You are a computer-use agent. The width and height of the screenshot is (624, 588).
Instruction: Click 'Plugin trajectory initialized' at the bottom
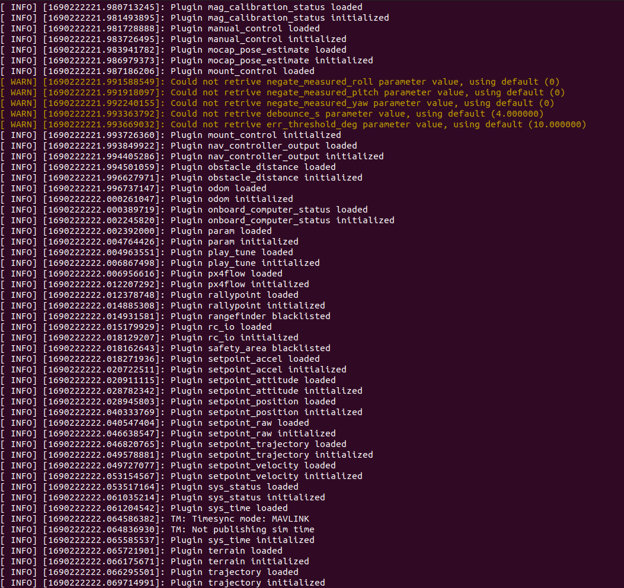click(x=248, y=583)
